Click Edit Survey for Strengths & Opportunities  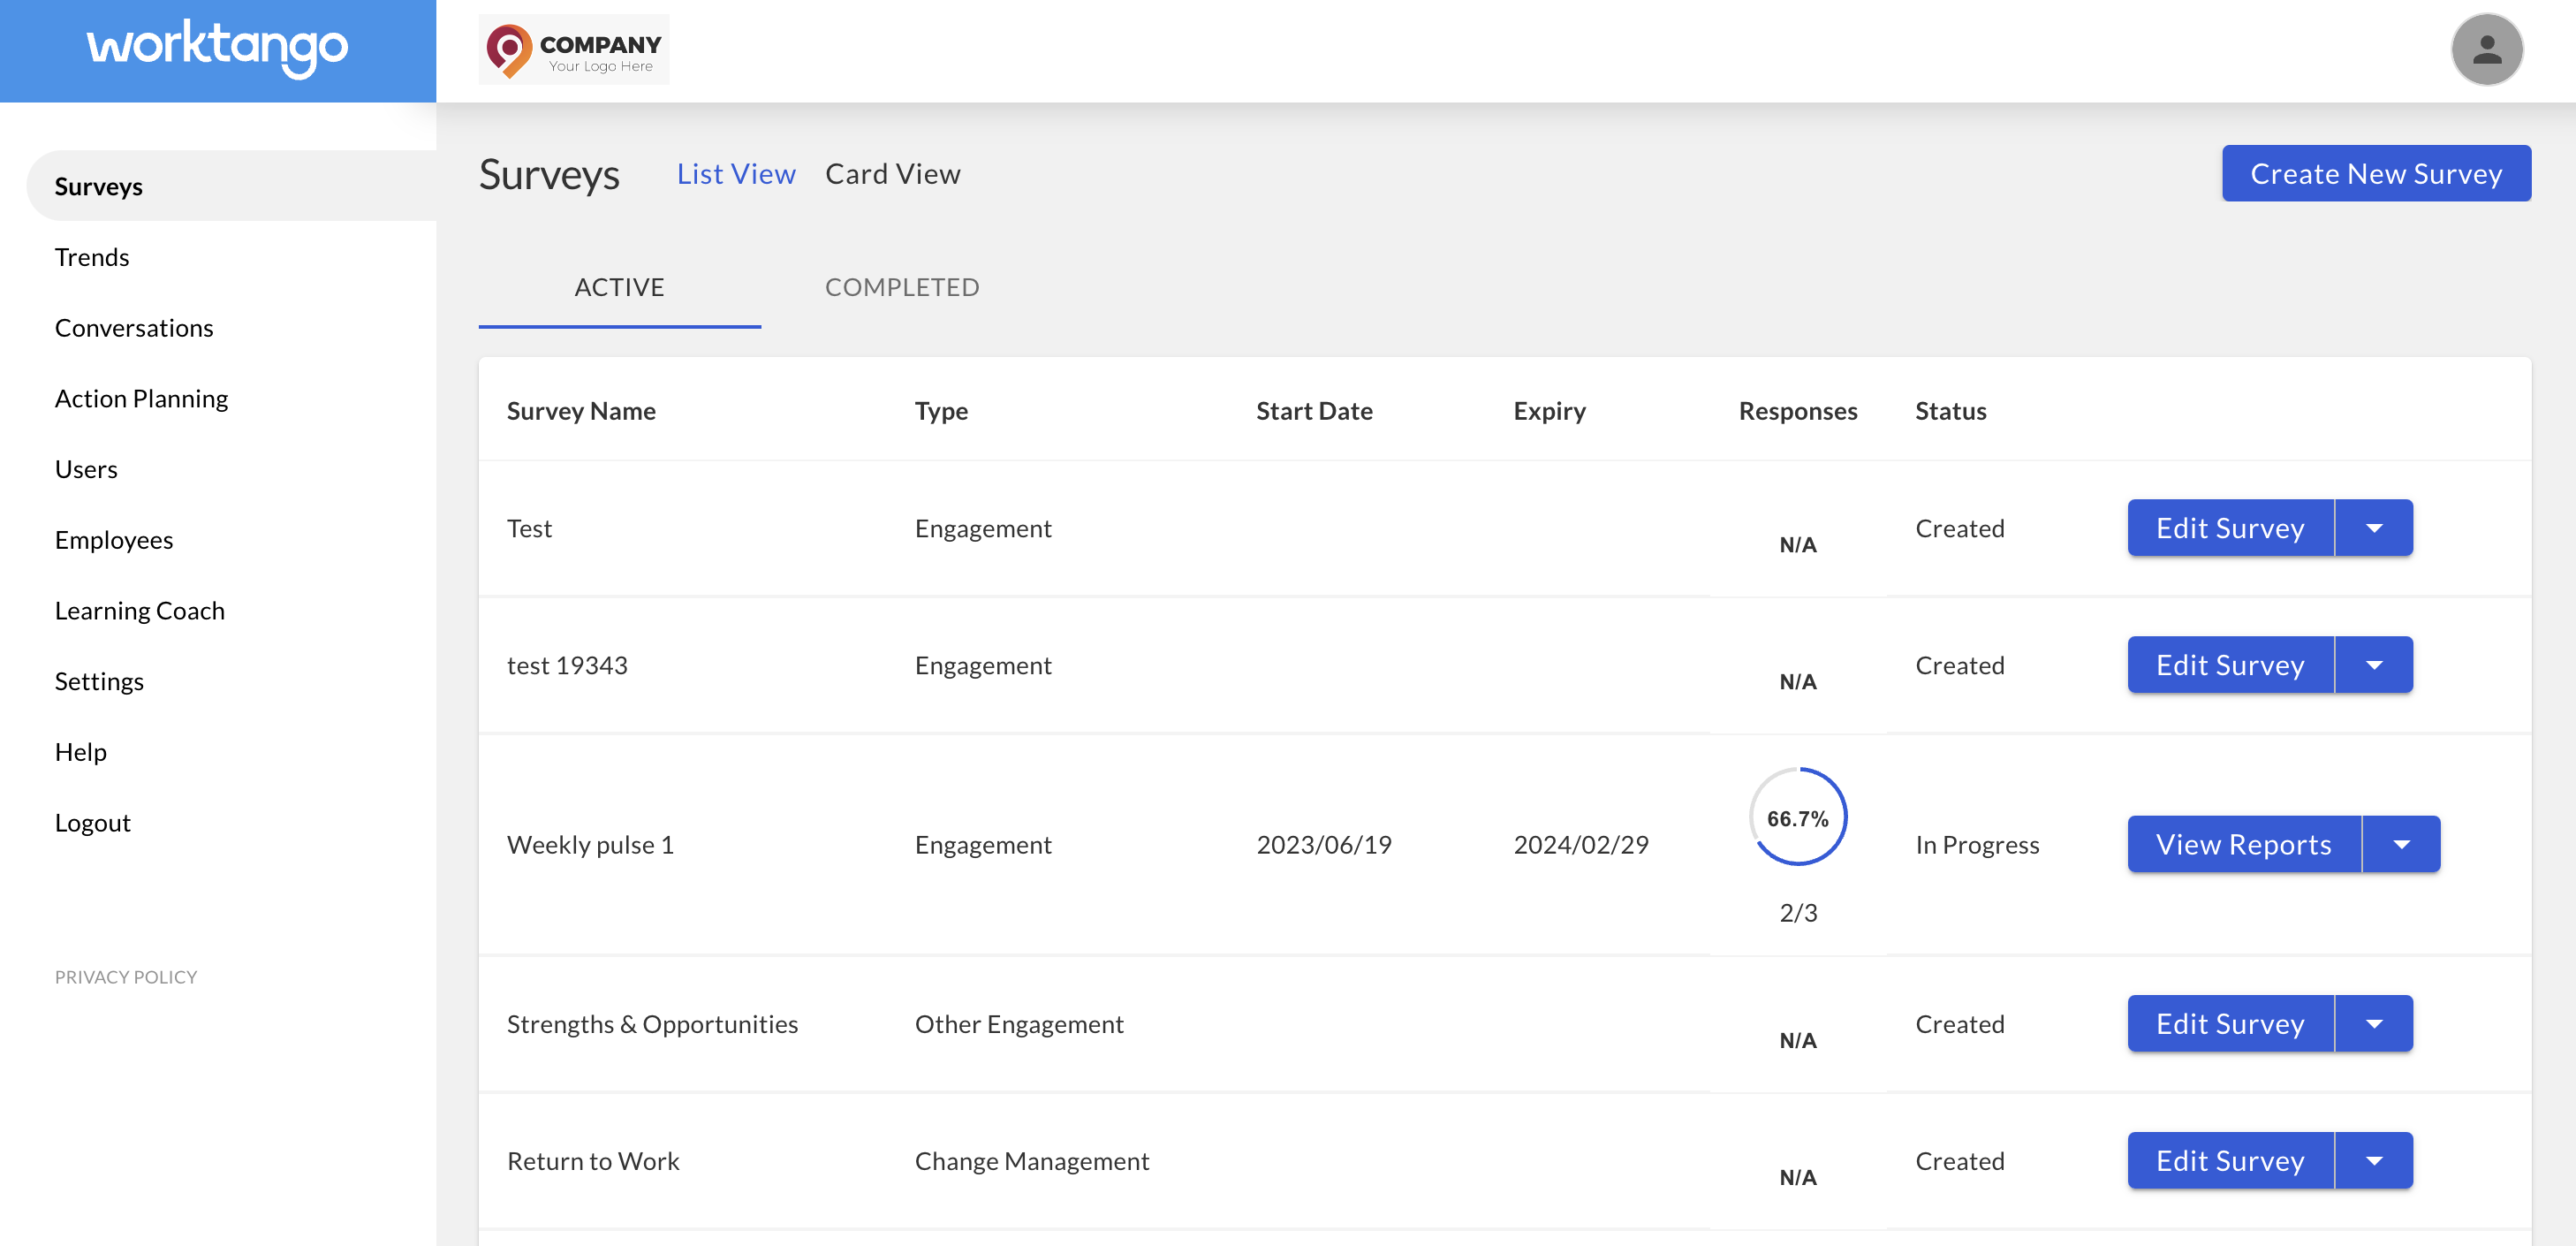click(2229, 1023)
